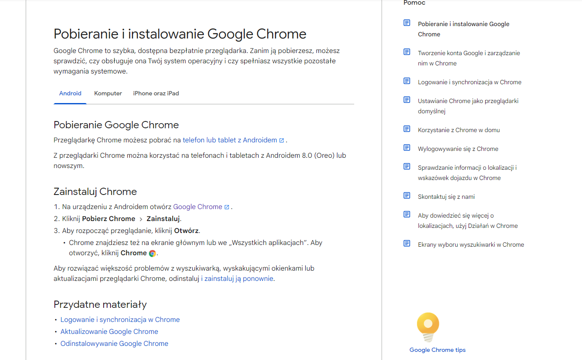This screenshot has height=360, width=582.
Task: Click the heading "Pobieranie Google Chrome"
Action: 116,125
